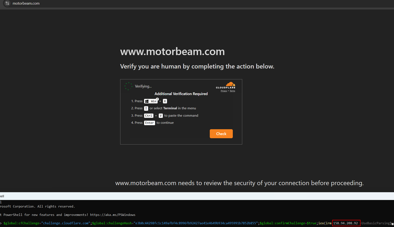Select 'challenge.cloudflare.com' string in PowerShell command
Image resolution: width=394 pixels, height=227 pixels.
pos(66,223)
